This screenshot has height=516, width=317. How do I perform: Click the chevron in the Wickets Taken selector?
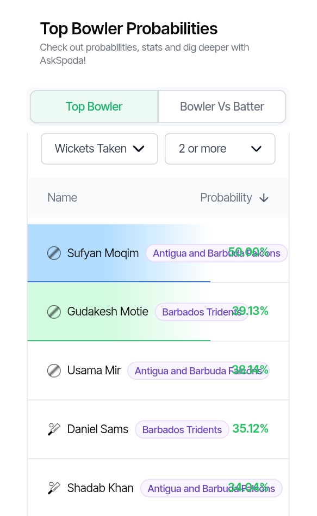tap(139, 149)
